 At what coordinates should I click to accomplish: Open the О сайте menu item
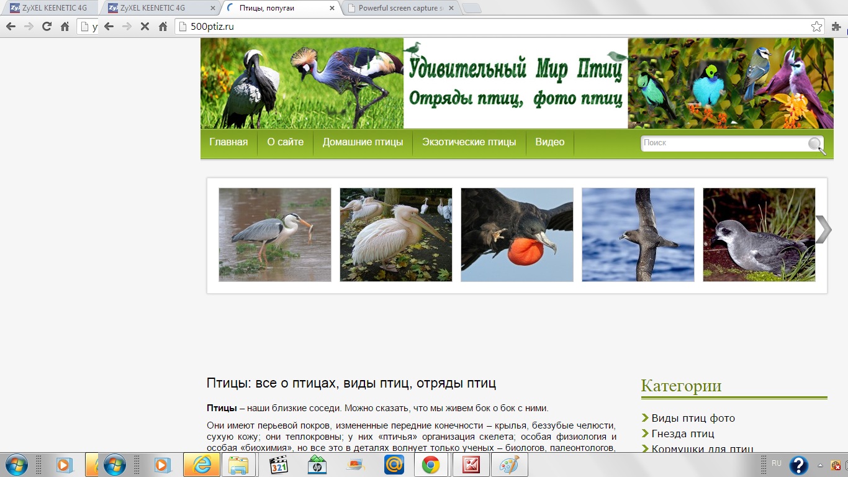point(286,142)
